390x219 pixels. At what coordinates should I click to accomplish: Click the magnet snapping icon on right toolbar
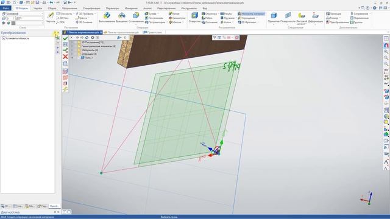386,46
